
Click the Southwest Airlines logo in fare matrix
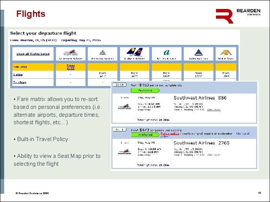coord(70,53)
